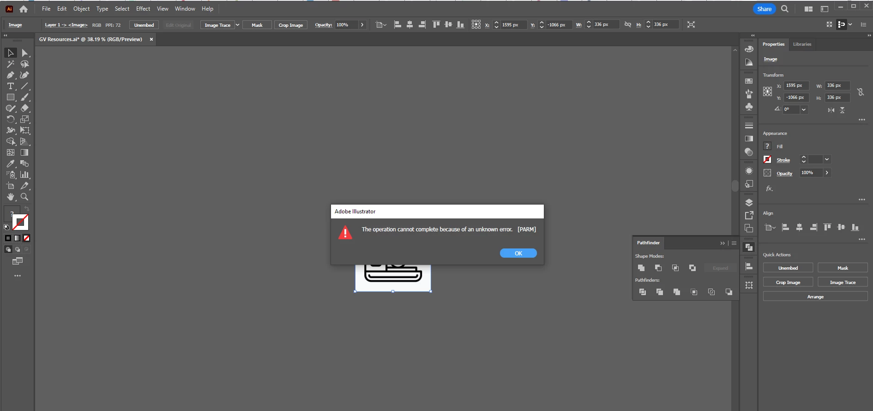Switch to None paint mode
The height and width of the screenshot is (411, 873).
click(26, 238)
